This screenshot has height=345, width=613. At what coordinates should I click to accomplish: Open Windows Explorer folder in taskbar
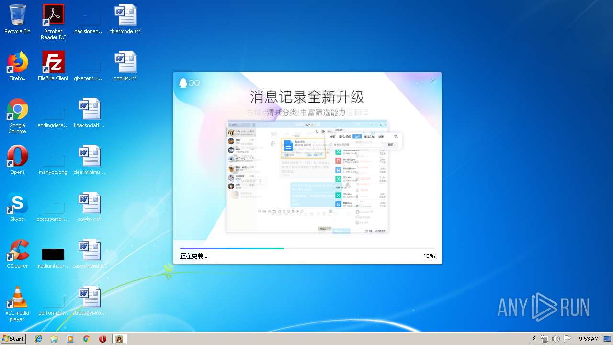click(54, 339)
